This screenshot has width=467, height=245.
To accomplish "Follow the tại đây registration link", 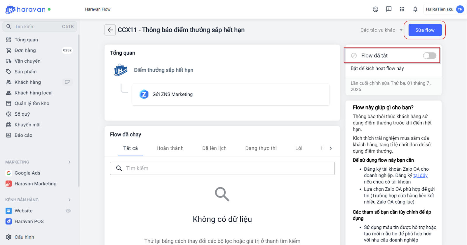I will [x=420, y=175].
